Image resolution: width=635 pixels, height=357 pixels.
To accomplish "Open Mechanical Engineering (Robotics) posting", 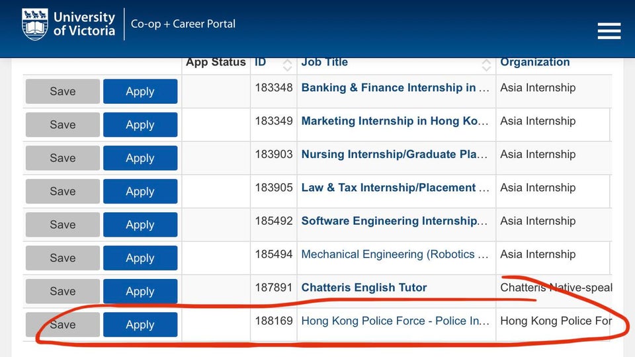I will 394,255.
